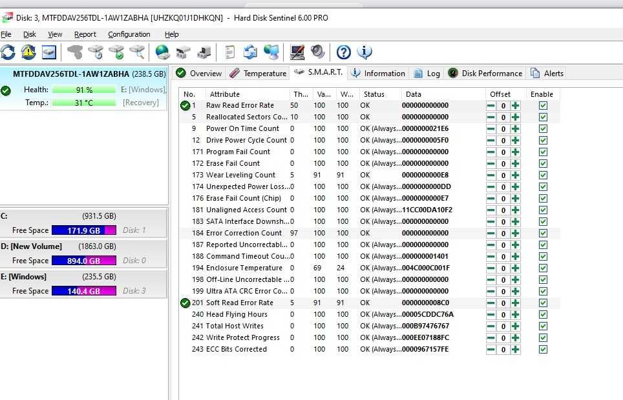Switch to the Temperature tab

point(258,74)
